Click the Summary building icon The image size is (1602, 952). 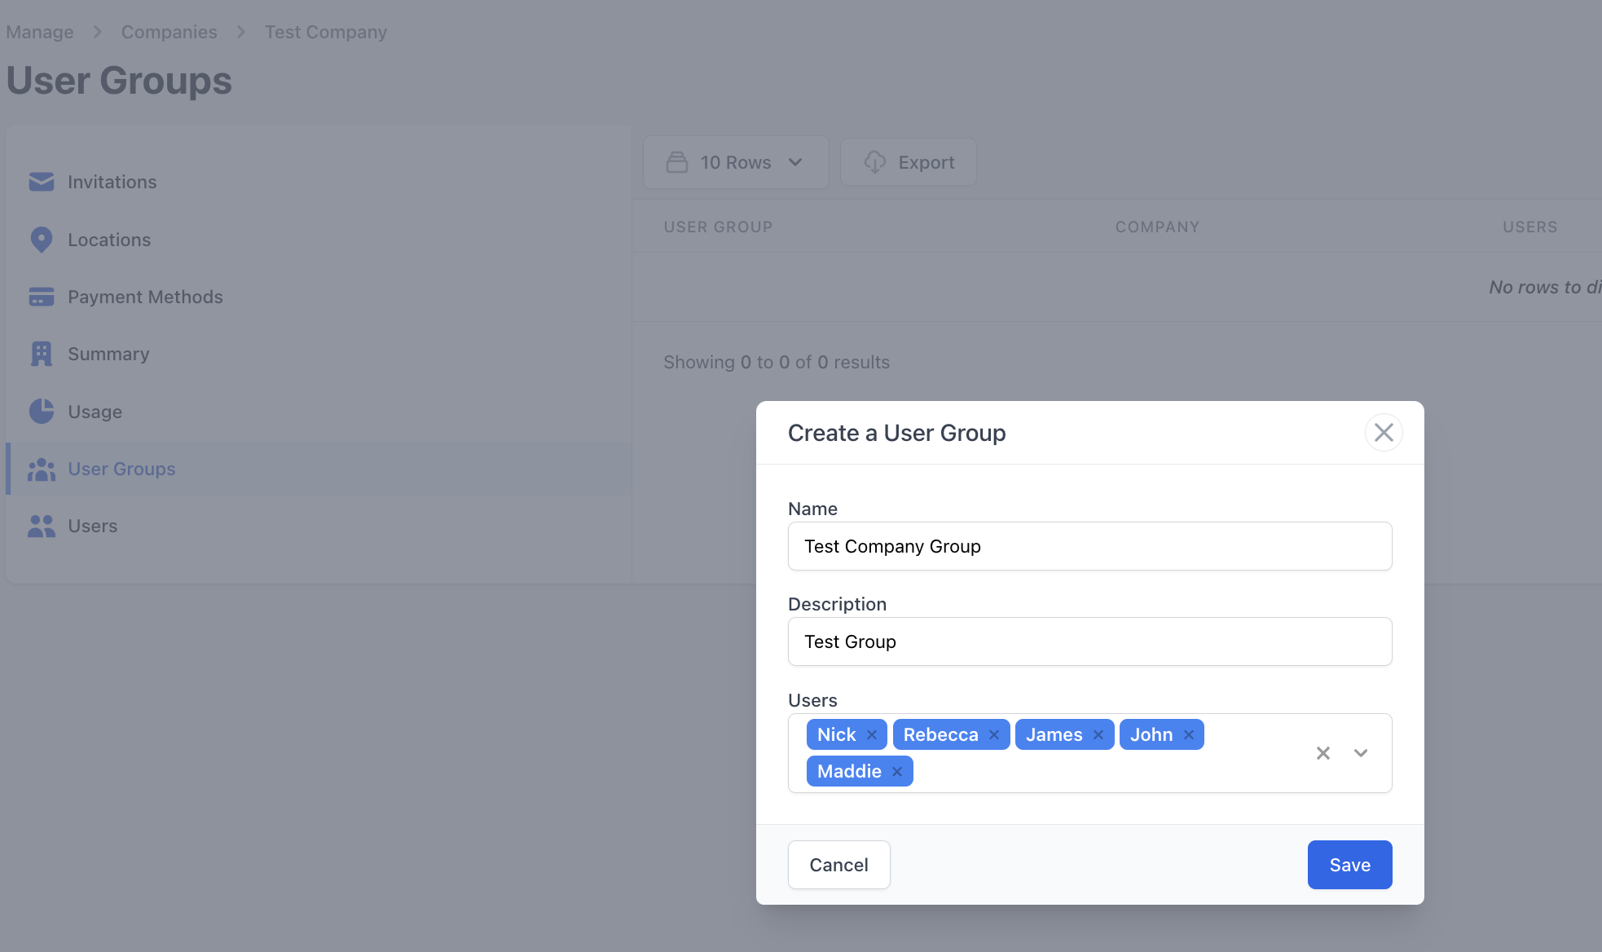pos(42,354)
